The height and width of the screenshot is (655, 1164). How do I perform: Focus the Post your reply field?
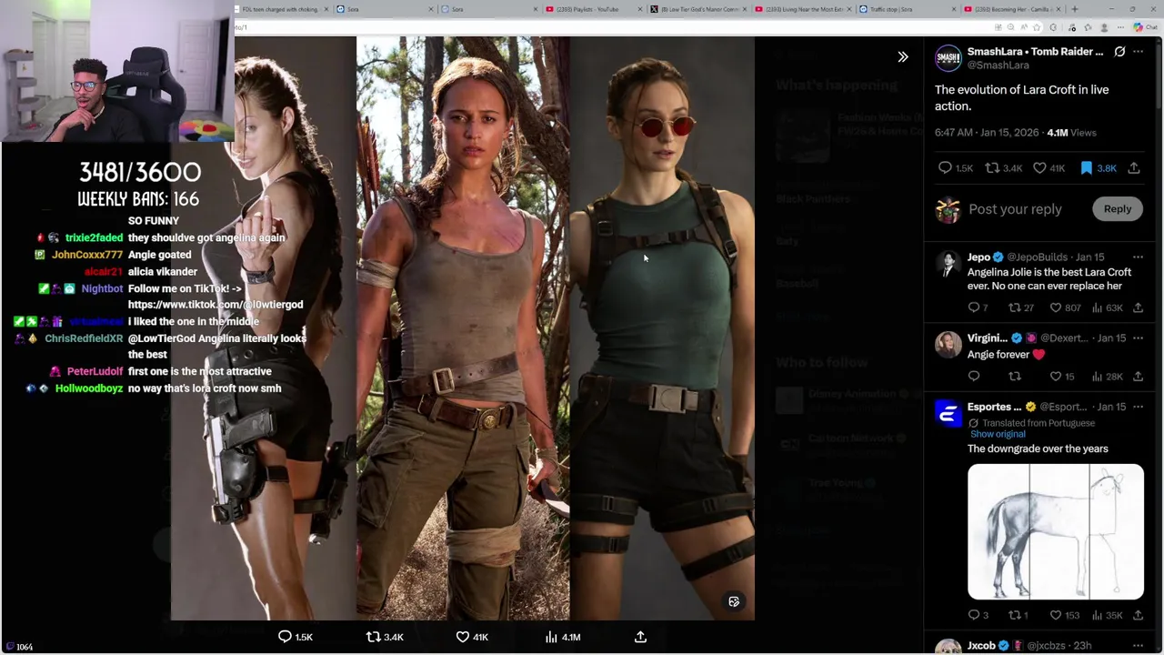pyautogui.click(x=1015, y=209)
